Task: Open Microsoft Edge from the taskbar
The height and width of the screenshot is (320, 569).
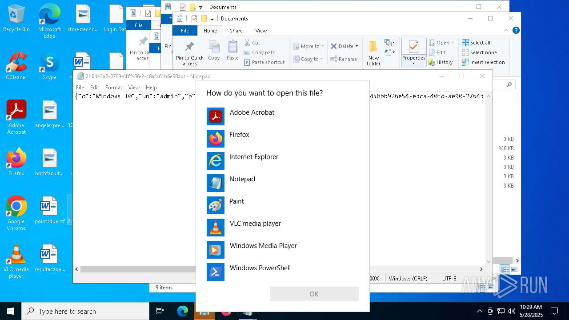Action: point(183,311)
